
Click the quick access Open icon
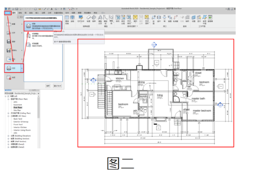pos(13,9)
